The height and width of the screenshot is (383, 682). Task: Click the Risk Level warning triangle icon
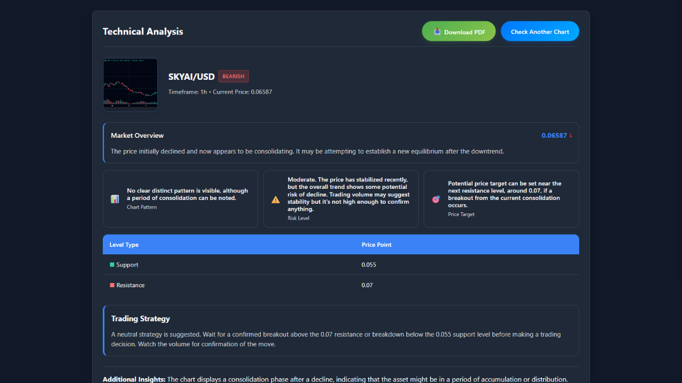click(275, 199)
